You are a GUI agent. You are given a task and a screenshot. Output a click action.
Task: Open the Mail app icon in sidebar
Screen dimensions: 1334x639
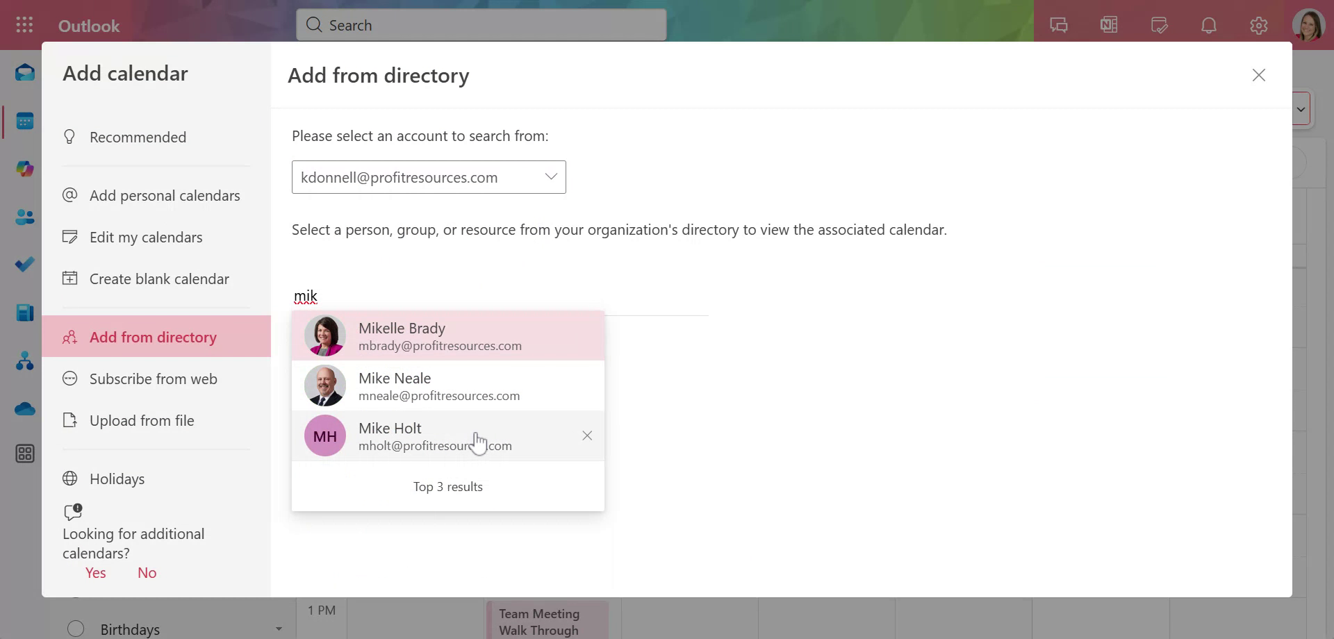pyautogui.click(x=25, y=72)
